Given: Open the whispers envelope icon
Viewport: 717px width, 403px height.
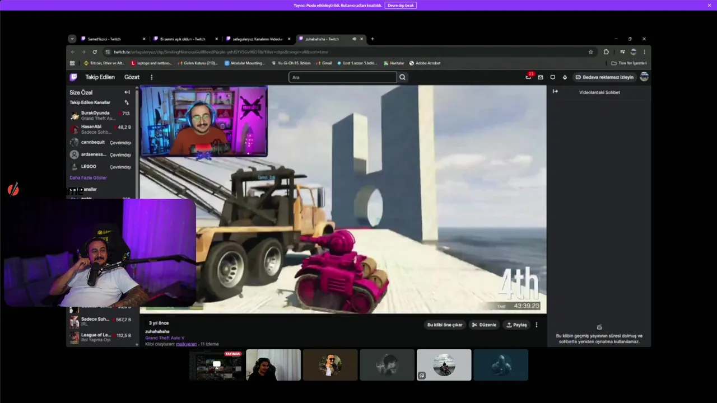Looking at the screenshot, I should click(x=541, y=77).
